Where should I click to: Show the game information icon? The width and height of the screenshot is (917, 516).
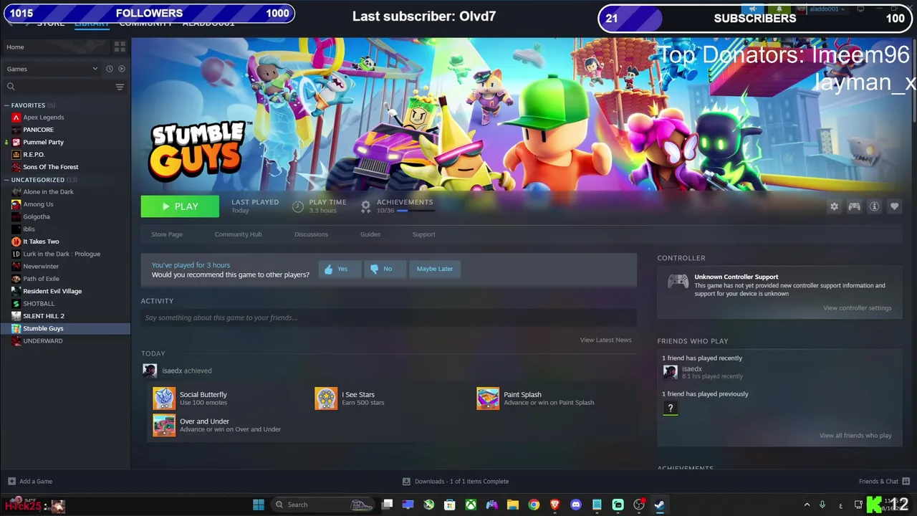(874, 206)
